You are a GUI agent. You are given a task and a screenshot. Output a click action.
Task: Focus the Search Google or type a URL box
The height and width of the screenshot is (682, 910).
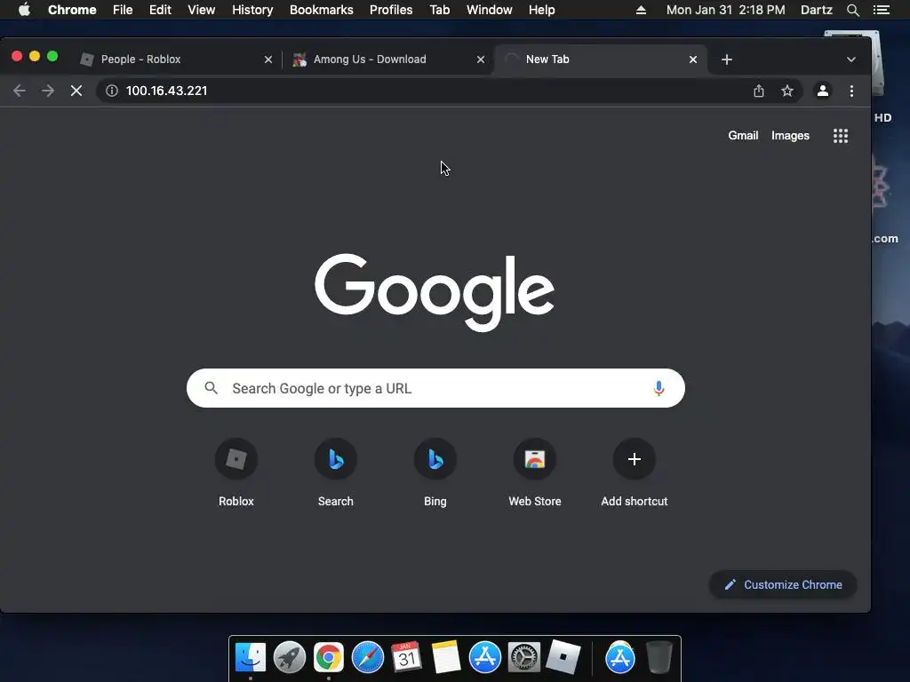435,388
